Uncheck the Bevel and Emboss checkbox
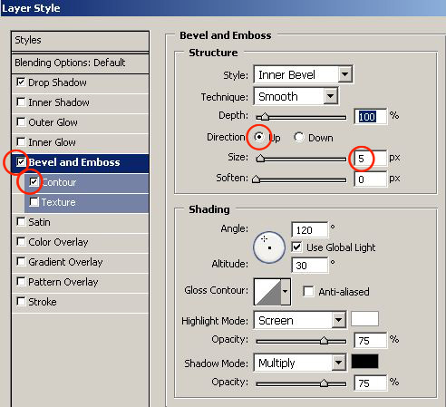 click(21, 162)
